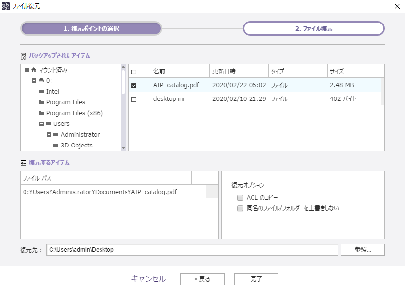The image size is (405, 293).
Task: Uncheck the AIP_catalog.pdf checkbox
Action: click(134, 86)
